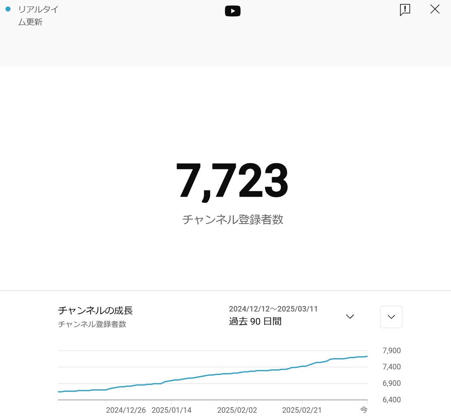The height and width of the screenshot is (416, 451).
Task: Close the realtime subscriber count view
Action: [435, 9]
